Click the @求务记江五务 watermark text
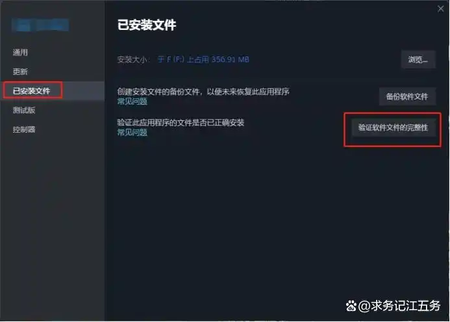450x322 pixels. click(x=399, y=306)
